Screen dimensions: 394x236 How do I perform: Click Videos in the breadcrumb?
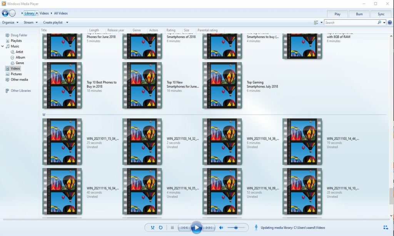coord(44,13)
